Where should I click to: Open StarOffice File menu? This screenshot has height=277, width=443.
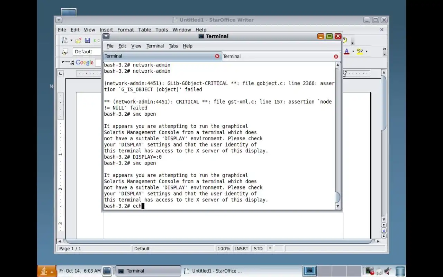coord(62,30)
